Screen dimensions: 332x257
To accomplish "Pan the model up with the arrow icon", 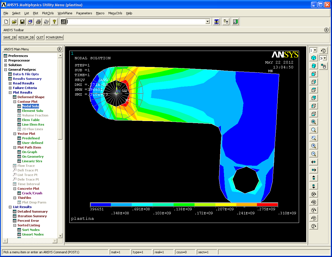I will 314,178.
